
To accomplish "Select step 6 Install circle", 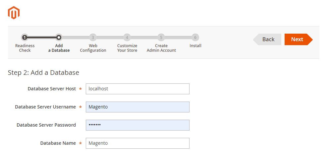I will click(x=195, y=38).
